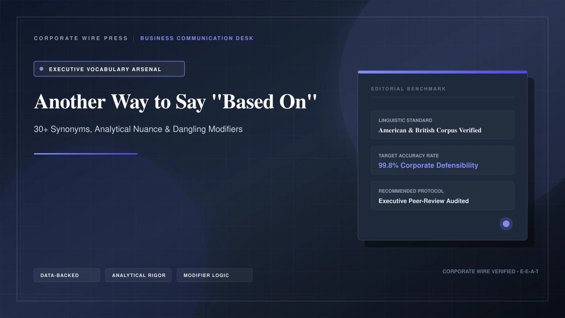Click the Editorial Benchmark heading
Viewport: 565px width, 318px height.
[x=408, y=89]
